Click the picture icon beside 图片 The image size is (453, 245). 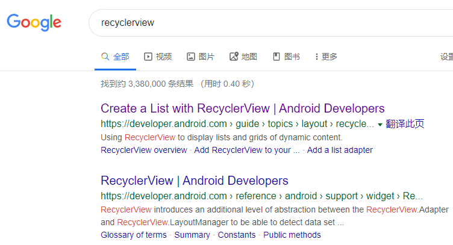tap(191, 57)
